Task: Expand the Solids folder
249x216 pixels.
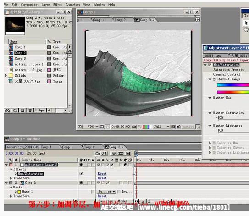Action: (6, 75)
